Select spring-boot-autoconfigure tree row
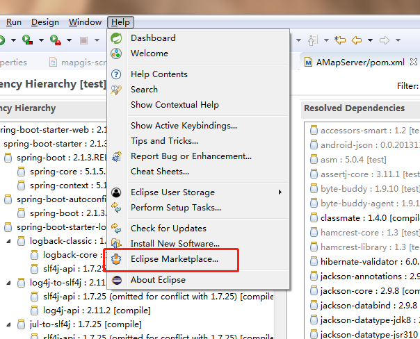The height and width of the screenshot is (339, 420). 55,199
